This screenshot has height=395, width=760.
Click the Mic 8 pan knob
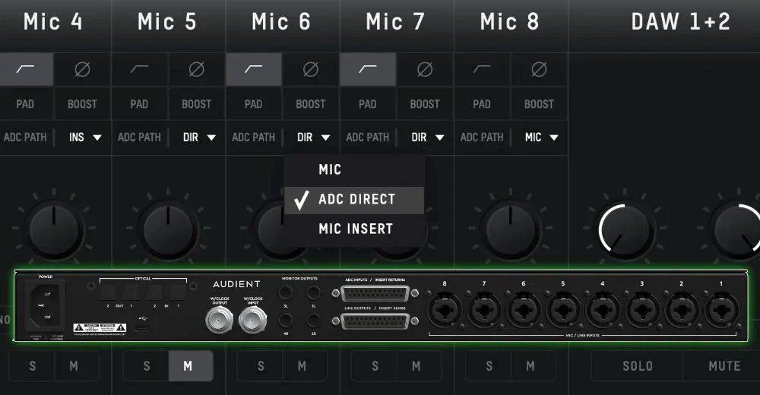(511, 229)
